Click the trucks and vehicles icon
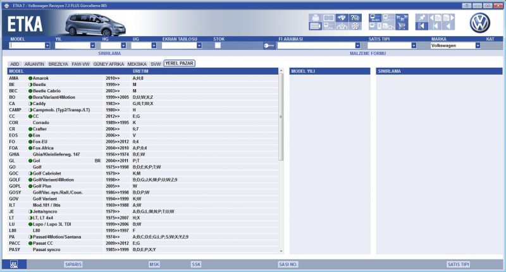 pyautogui.click(x=388, y=26)
